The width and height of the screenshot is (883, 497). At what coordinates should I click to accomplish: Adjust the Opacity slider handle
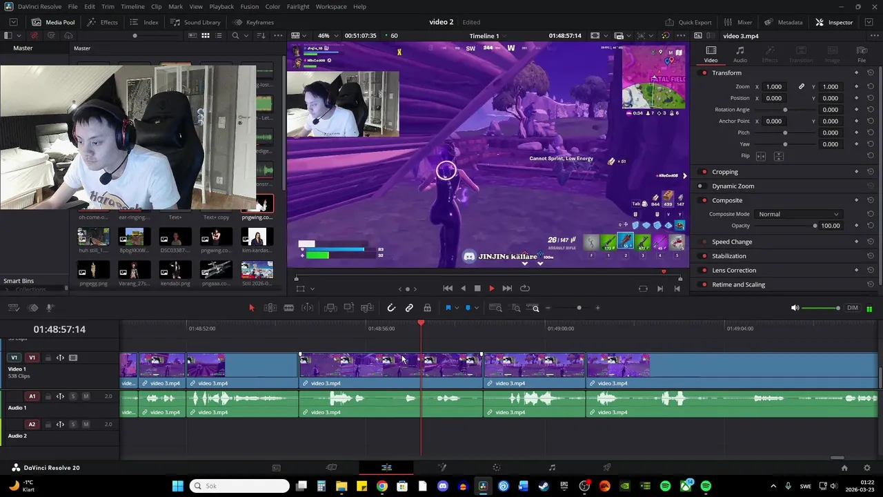pos(815,226)
